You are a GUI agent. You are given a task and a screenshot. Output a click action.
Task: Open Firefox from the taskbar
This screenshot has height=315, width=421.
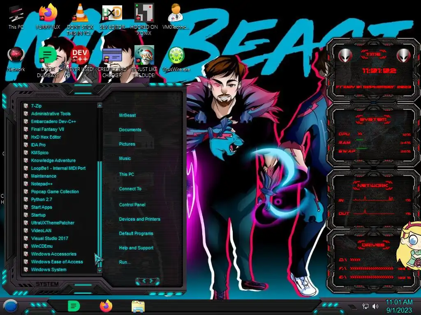point(106,306)
